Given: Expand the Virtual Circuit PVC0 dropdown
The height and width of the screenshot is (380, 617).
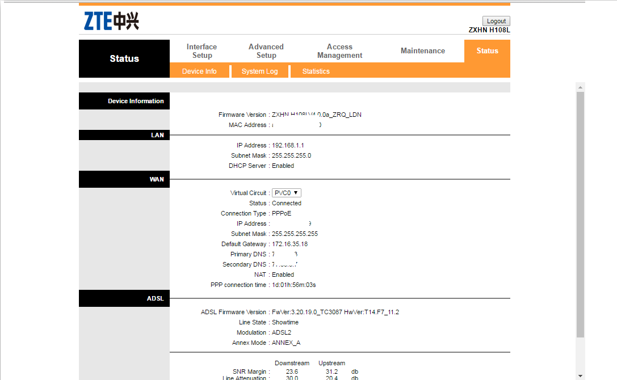Looking at the screenshot, I should click(x=287, y=193).
